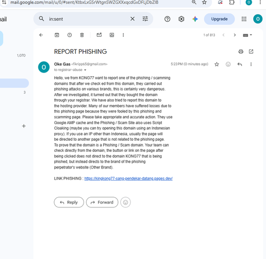
Task: Click the browser address bar URL
Action: click(85, 3)
